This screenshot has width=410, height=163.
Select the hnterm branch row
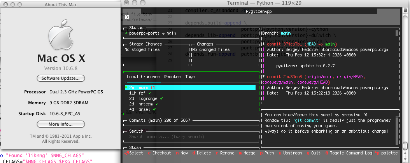190,104
